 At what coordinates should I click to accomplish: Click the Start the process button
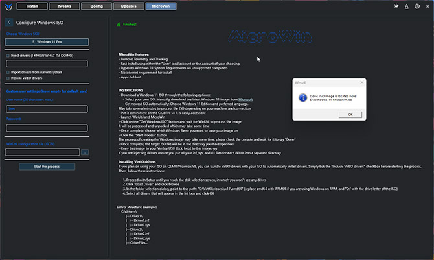(x=46, y=167)
